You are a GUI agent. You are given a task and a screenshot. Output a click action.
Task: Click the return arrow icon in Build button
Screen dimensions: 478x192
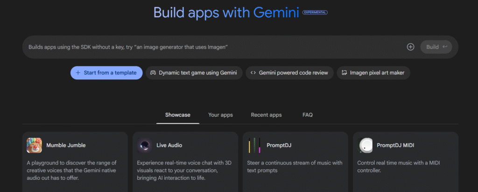click(445, 47)
